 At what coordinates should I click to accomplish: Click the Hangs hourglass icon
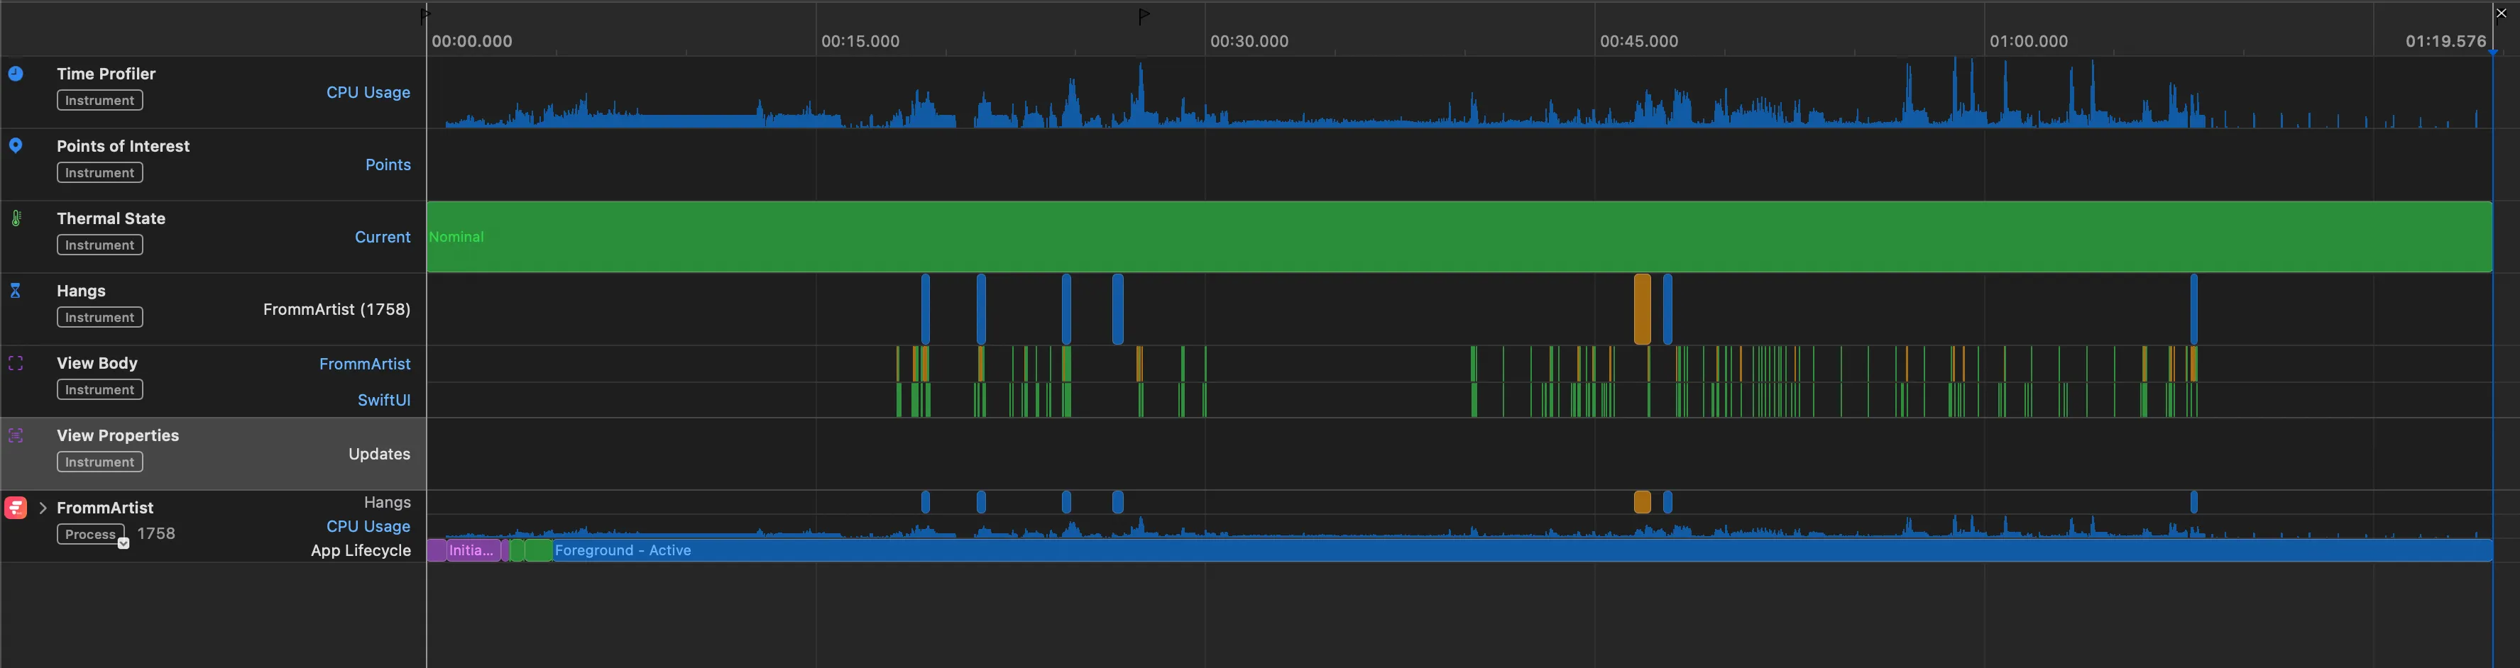pyautogui.click(x=16, y=290)
